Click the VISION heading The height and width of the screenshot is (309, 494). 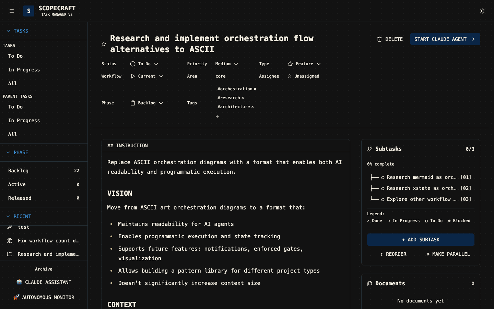pos(120,193)
